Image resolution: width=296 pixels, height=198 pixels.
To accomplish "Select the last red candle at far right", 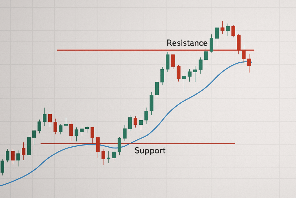I will point(249,62).
